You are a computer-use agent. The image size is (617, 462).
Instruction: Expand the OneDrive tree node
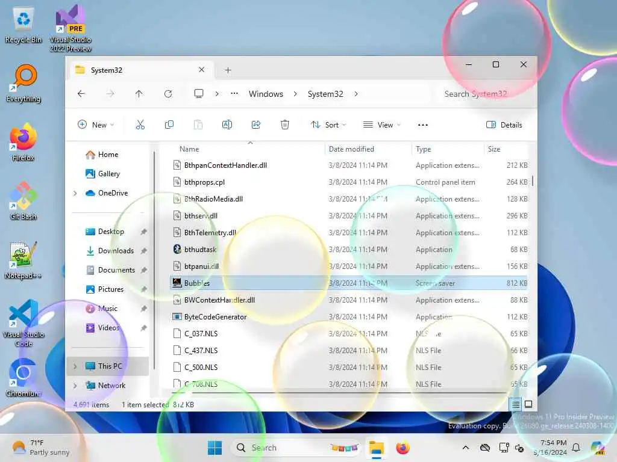pos(75,193)
